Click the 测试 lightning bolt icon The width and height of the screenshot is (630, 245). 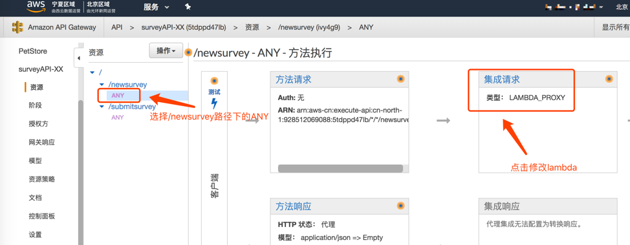(x=214, y=103)
